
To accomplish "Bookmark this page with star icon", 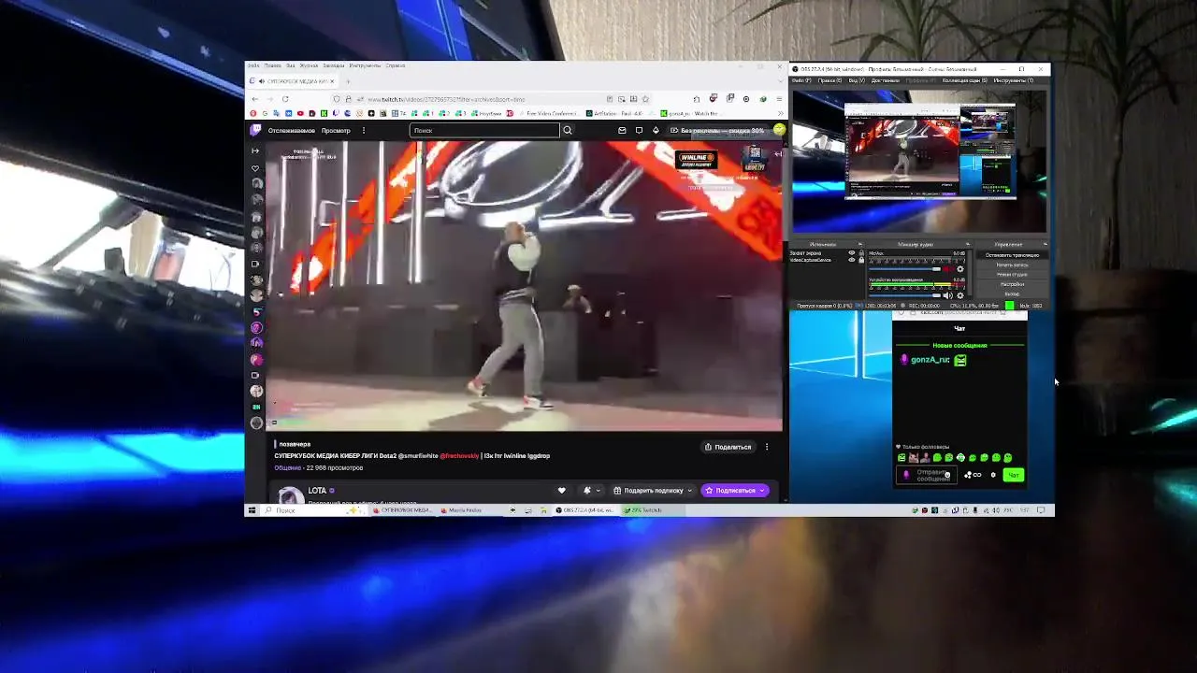I will (x=645, y=99).
